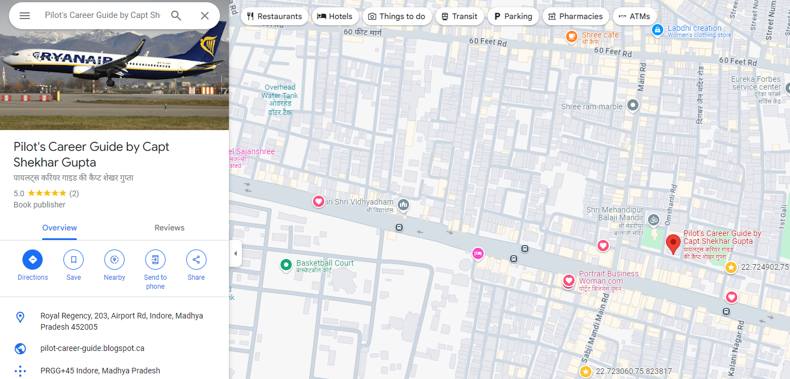Filter map by Restaurants chip
This screenshot has height=379, width=790.
[274, 16]
